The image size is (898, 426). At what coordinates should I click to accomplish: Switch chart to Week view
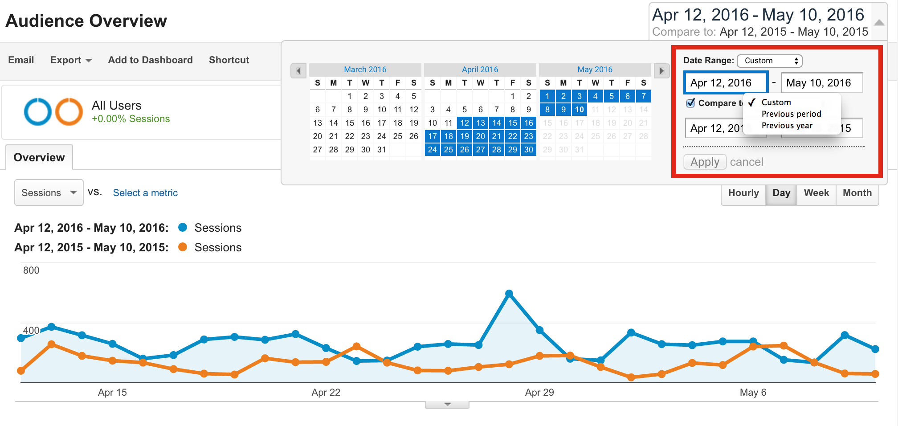(816, 193)
